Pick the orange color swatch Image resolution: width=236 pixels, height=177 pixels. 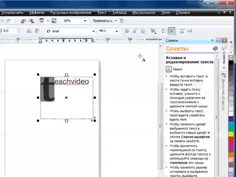pos(231,155)
